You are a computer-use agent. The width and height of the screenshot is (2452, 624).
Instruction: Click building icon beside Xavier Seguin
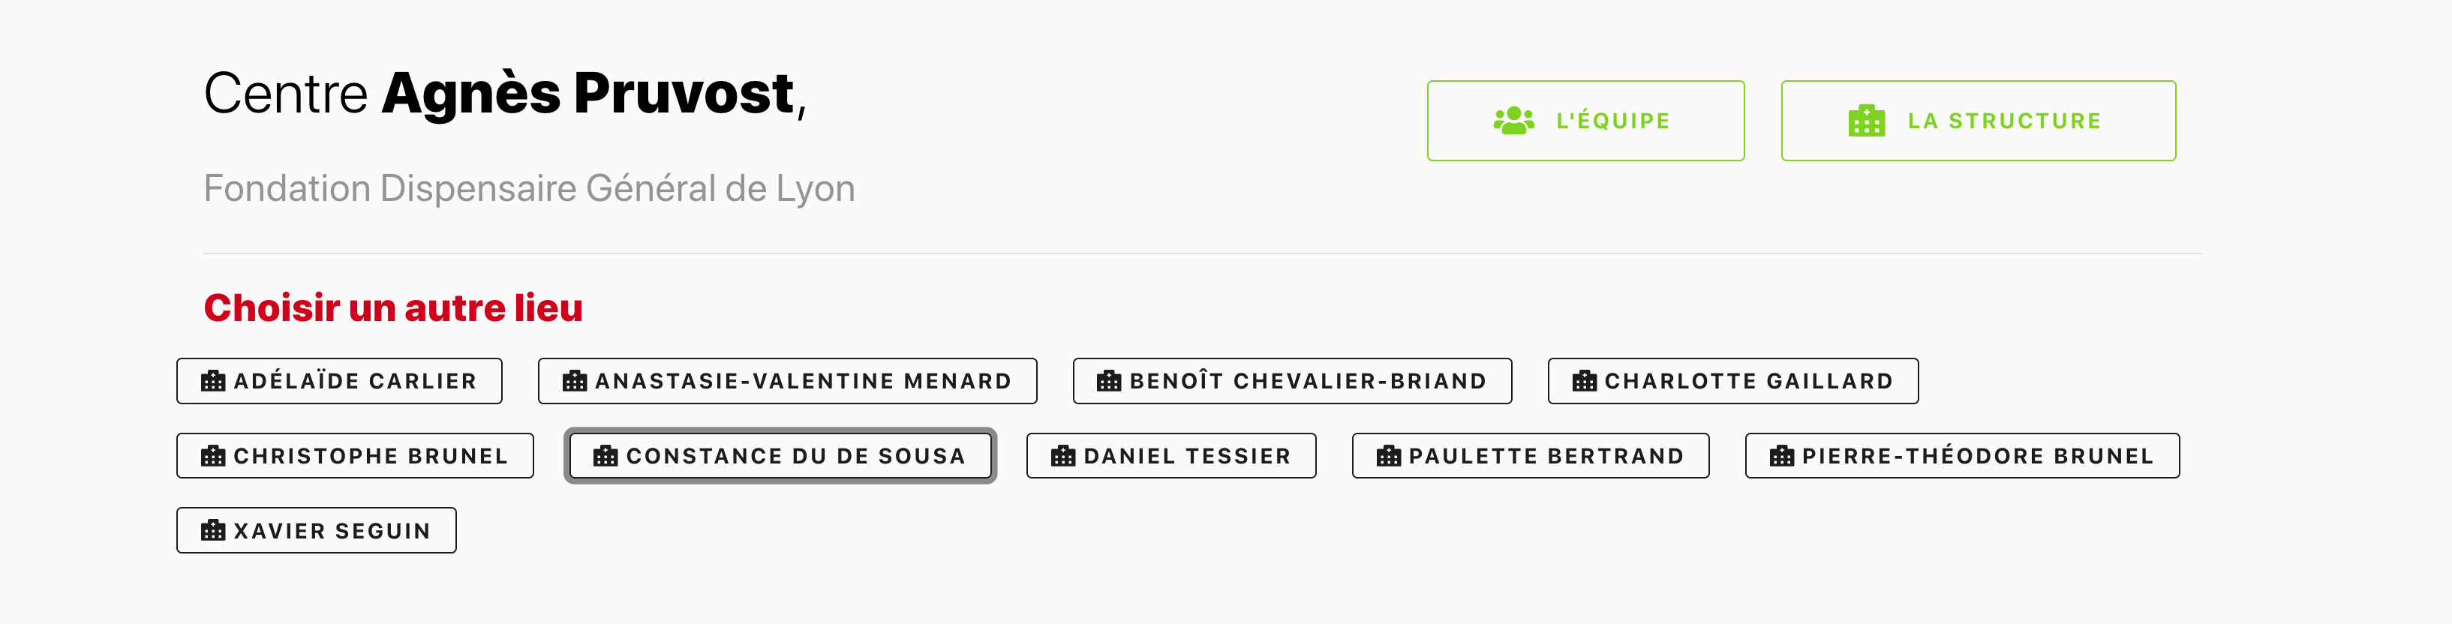tap(213, 531)
